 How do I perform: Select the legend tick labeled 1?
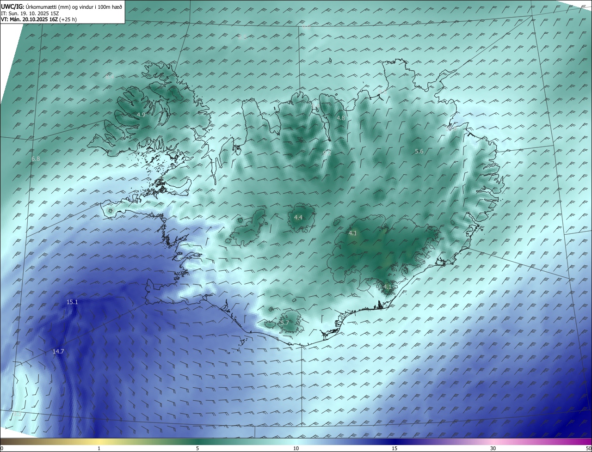(x=99, y=448)
